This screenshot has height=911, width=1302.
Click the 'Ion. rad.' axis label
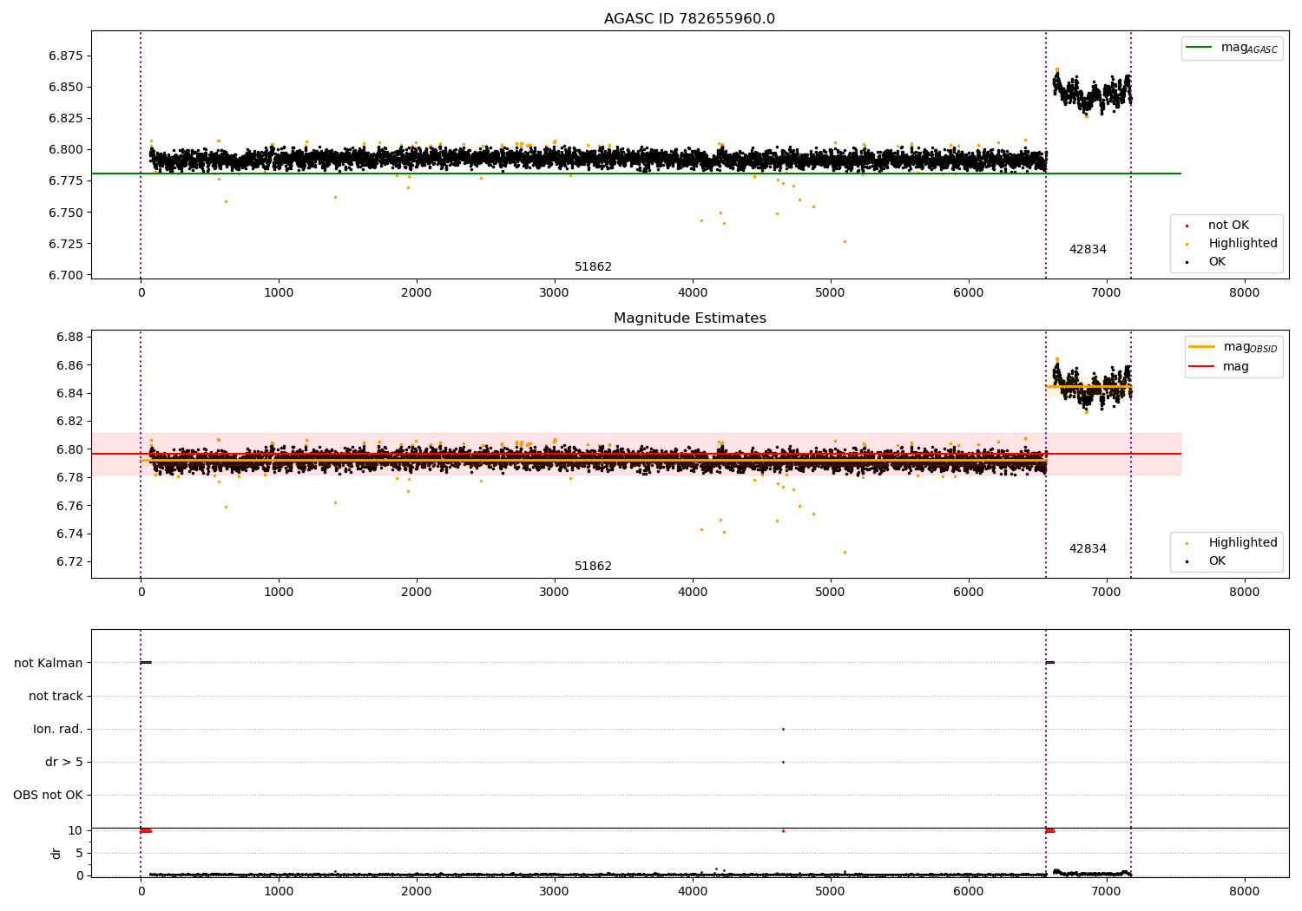click(58, 730)
